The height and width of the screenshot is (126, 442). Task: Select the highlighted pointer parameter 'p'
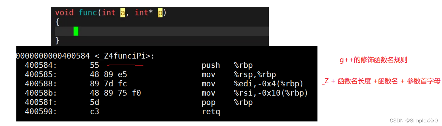pyautogui.click(x=160, y=12)
